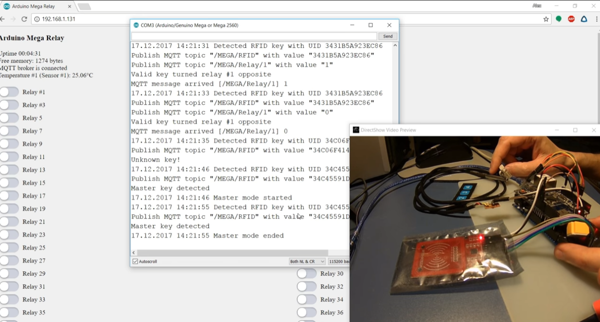Image resolution: width=600 pixels, height=322 pixels.
Task: Click the Master mode started log line
Action: (211, 197)
